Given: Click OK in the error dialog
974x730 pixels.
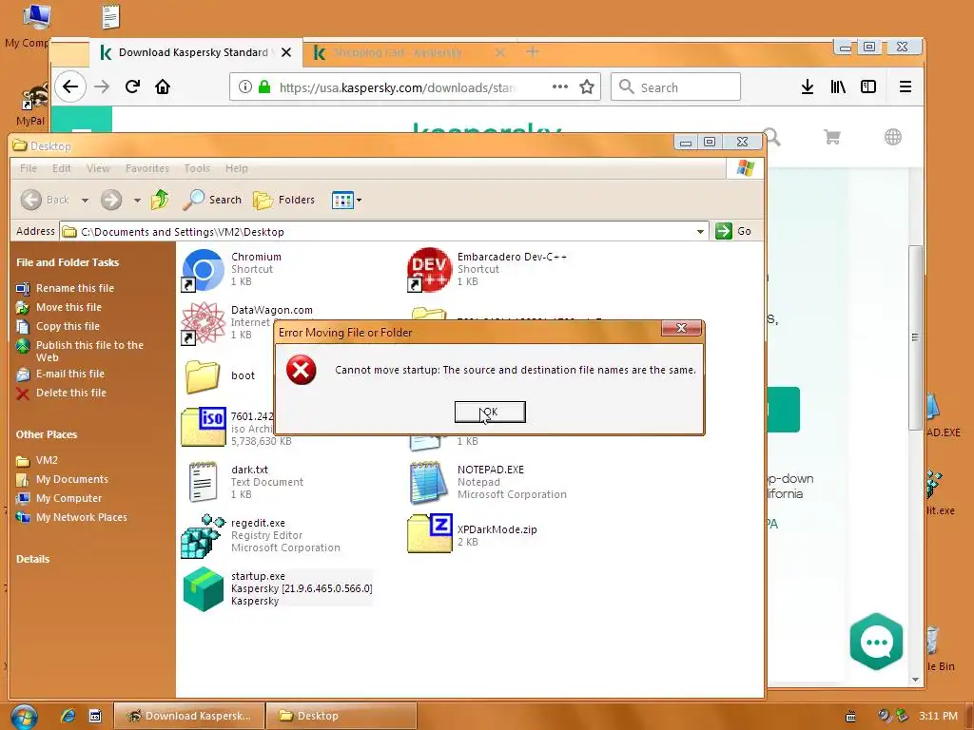Looking at the screenshot, I should pos(490,412).
